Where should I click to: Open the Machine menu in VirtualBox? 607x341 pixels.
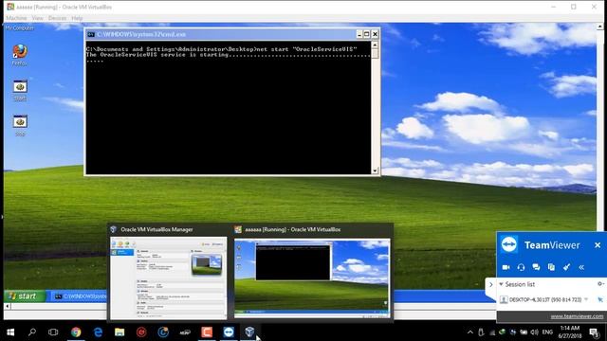click(x=16, y=18)
